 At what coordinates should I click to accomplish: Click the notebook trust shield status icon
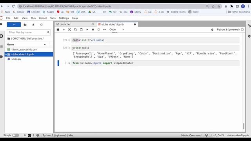tap(207, 135)
